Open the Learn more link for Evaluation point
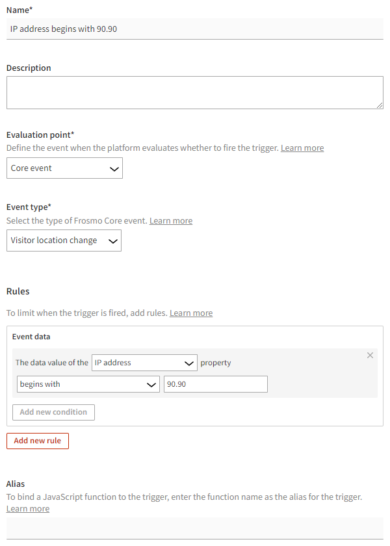Image resolution: width=390 pixels, height=546 pixels. tap(302, 148)
